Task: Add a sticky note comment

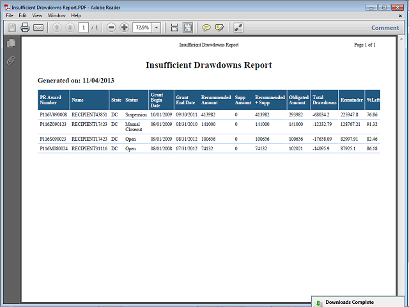Action: coord(206,28)
